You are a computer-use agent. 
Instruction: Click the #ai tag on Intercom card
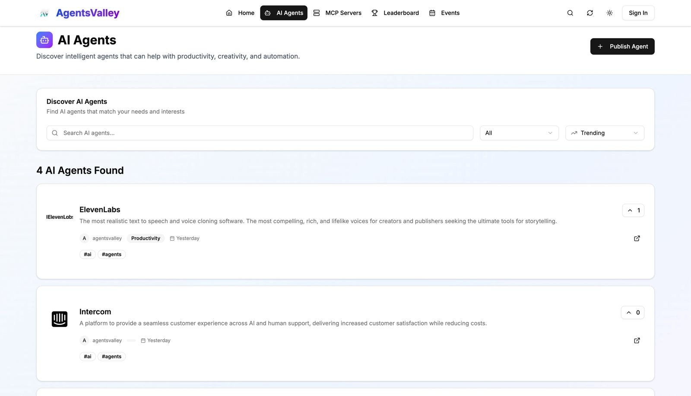pos(88,356)
